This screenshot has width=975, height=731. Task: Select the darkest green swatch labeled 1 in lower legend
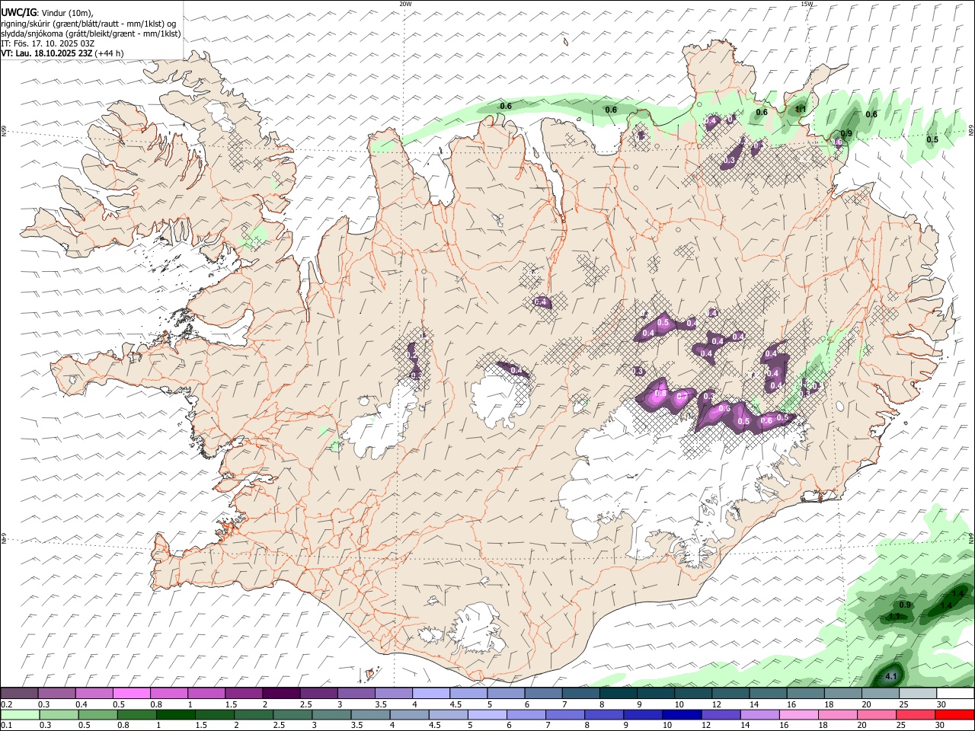[x=175, y=714]
